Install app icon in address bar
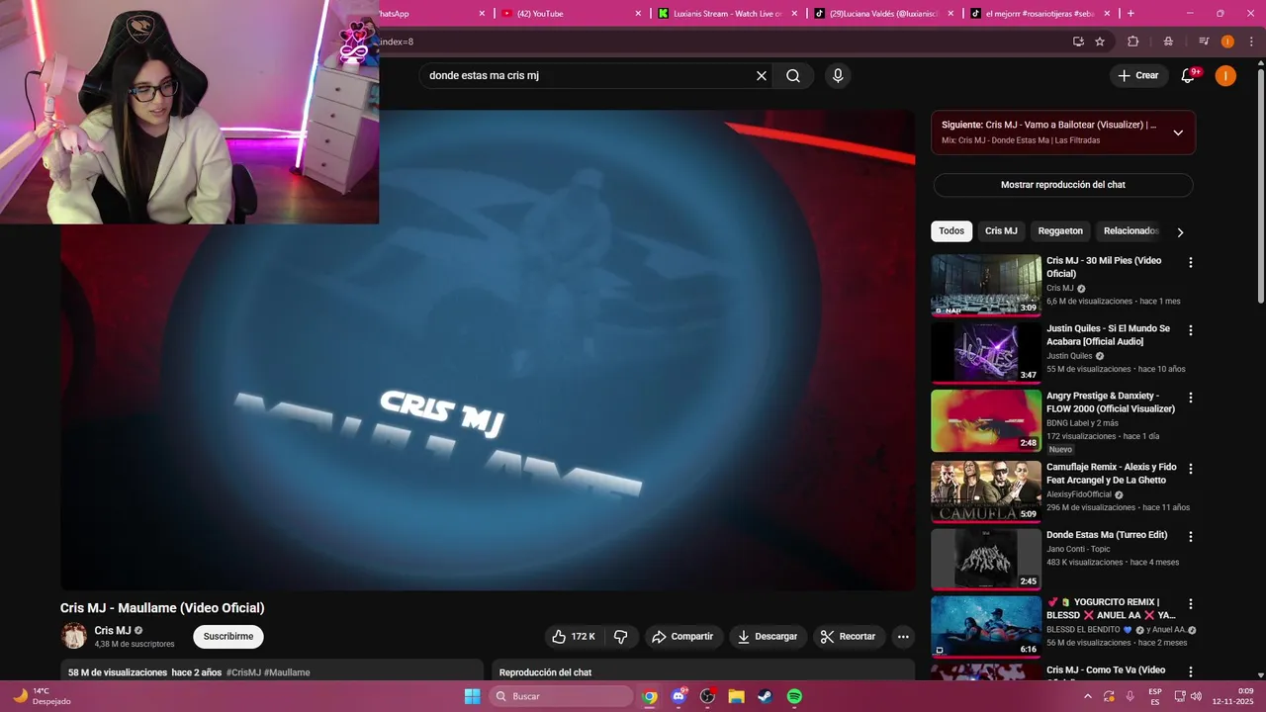 (1078, 42)
